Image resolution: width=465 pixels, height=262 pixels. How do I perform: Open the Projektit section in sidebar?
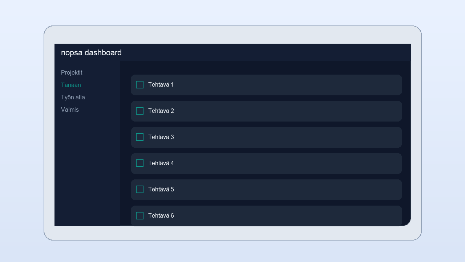pos(72,73)
